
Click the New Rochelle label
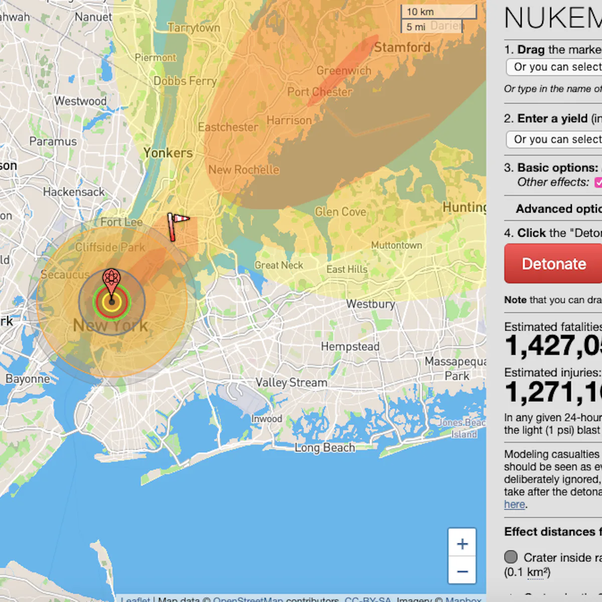pyautogui.click(x=244, y=170)
